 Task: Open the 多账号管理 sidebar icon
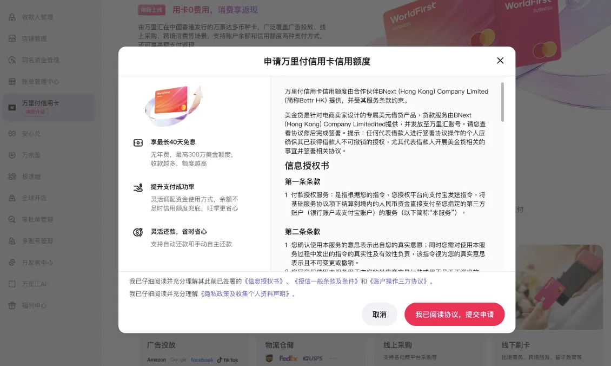click(x=12, y=241)
